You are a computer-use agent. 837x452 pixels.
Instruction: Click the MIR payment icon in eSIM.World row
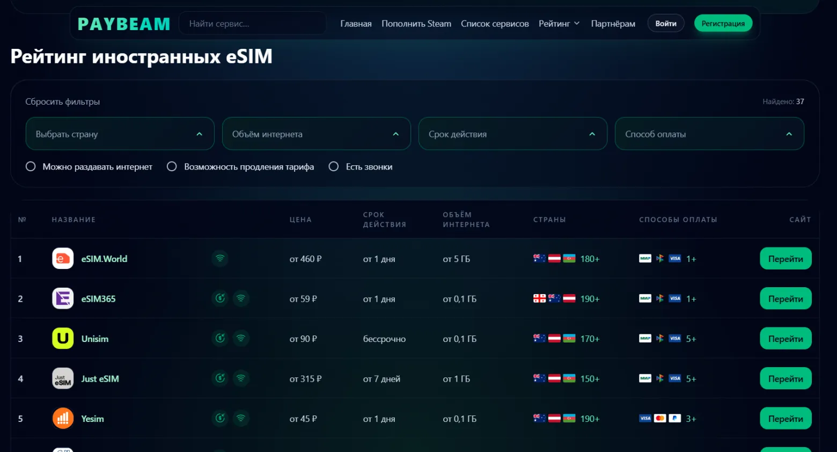[645, 259]
